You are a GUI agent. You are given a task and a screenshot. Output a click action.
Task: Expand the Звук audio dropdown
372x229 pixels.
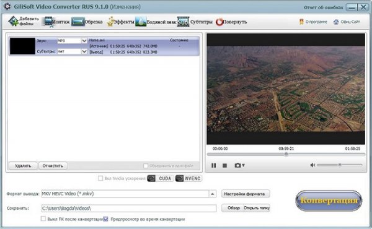[84, 41]
